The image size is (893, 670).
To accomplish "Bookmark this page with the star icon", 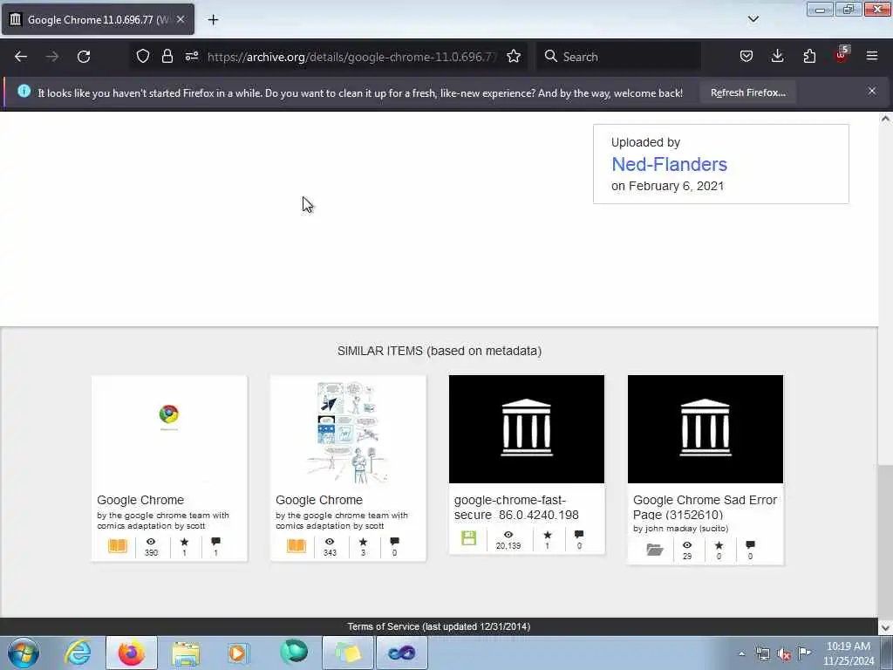I will coord(514,56).
